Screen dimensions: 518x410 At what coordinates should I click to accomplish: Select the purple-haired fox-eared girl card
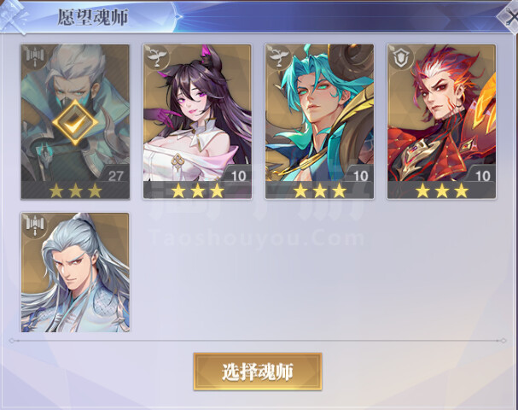point(197,121)
